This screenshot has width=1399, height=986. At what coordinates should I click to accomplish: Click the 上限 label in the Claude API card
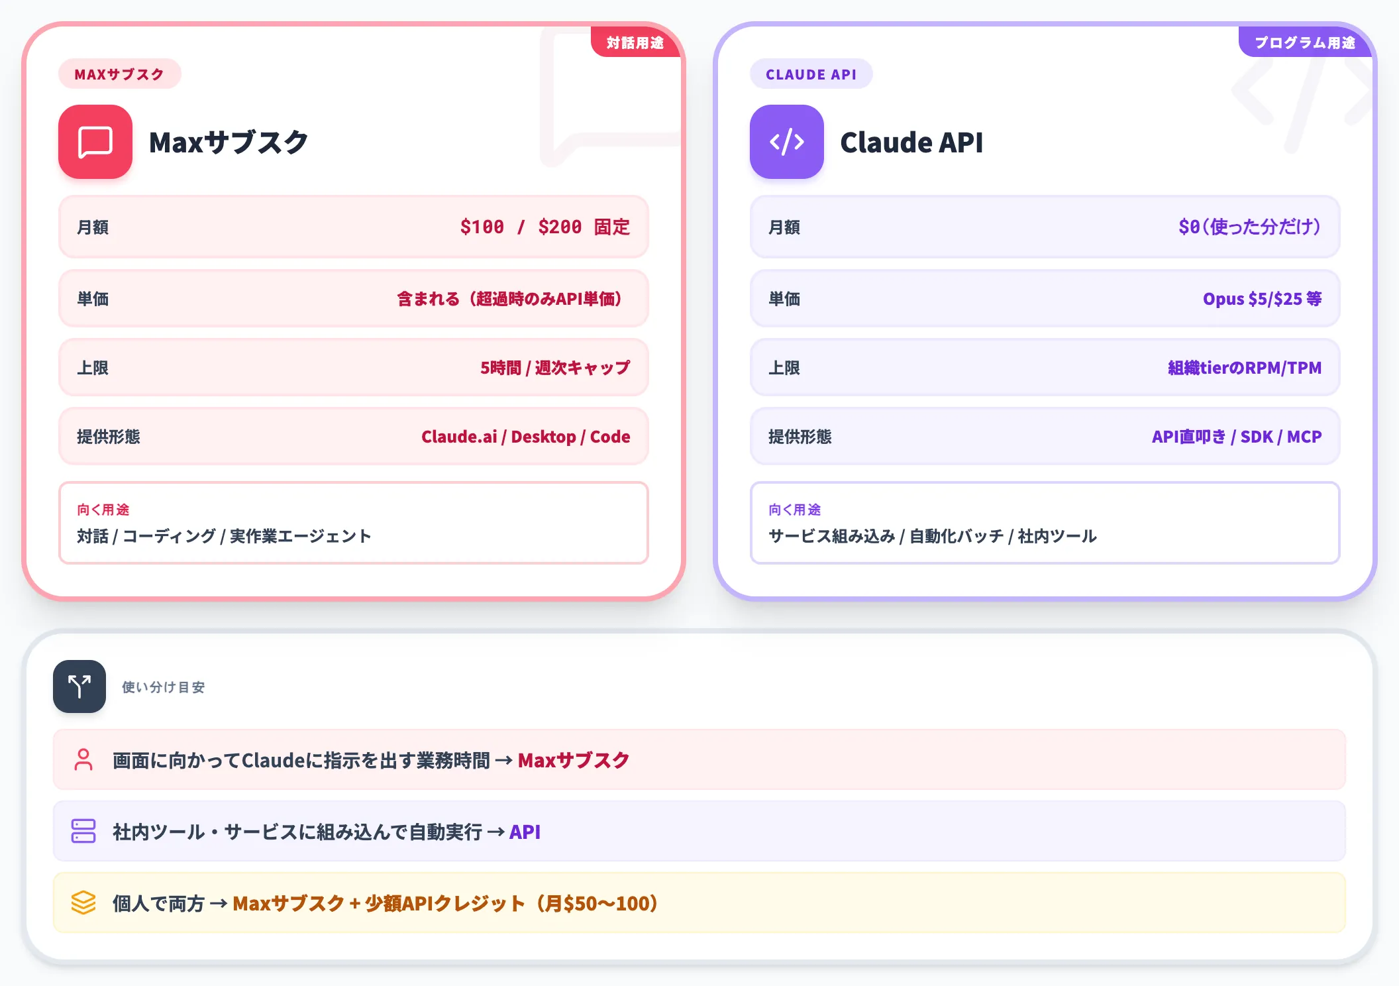pyautogui.click(x=784, y=368)
